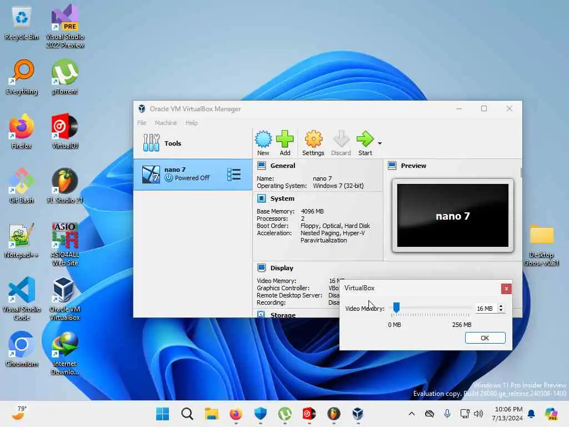
Task: Click the taskbar volume speaker icon
Action: 478,414
